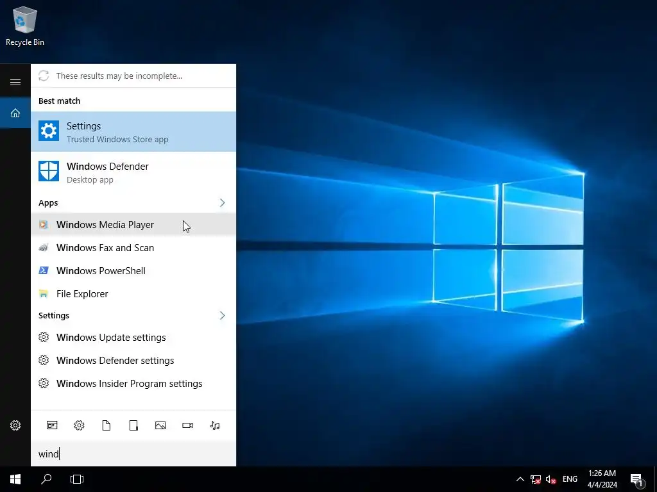This screenshot has height=492, width=657.
Task: Click the Apps section heading
Action: point(48,203)
